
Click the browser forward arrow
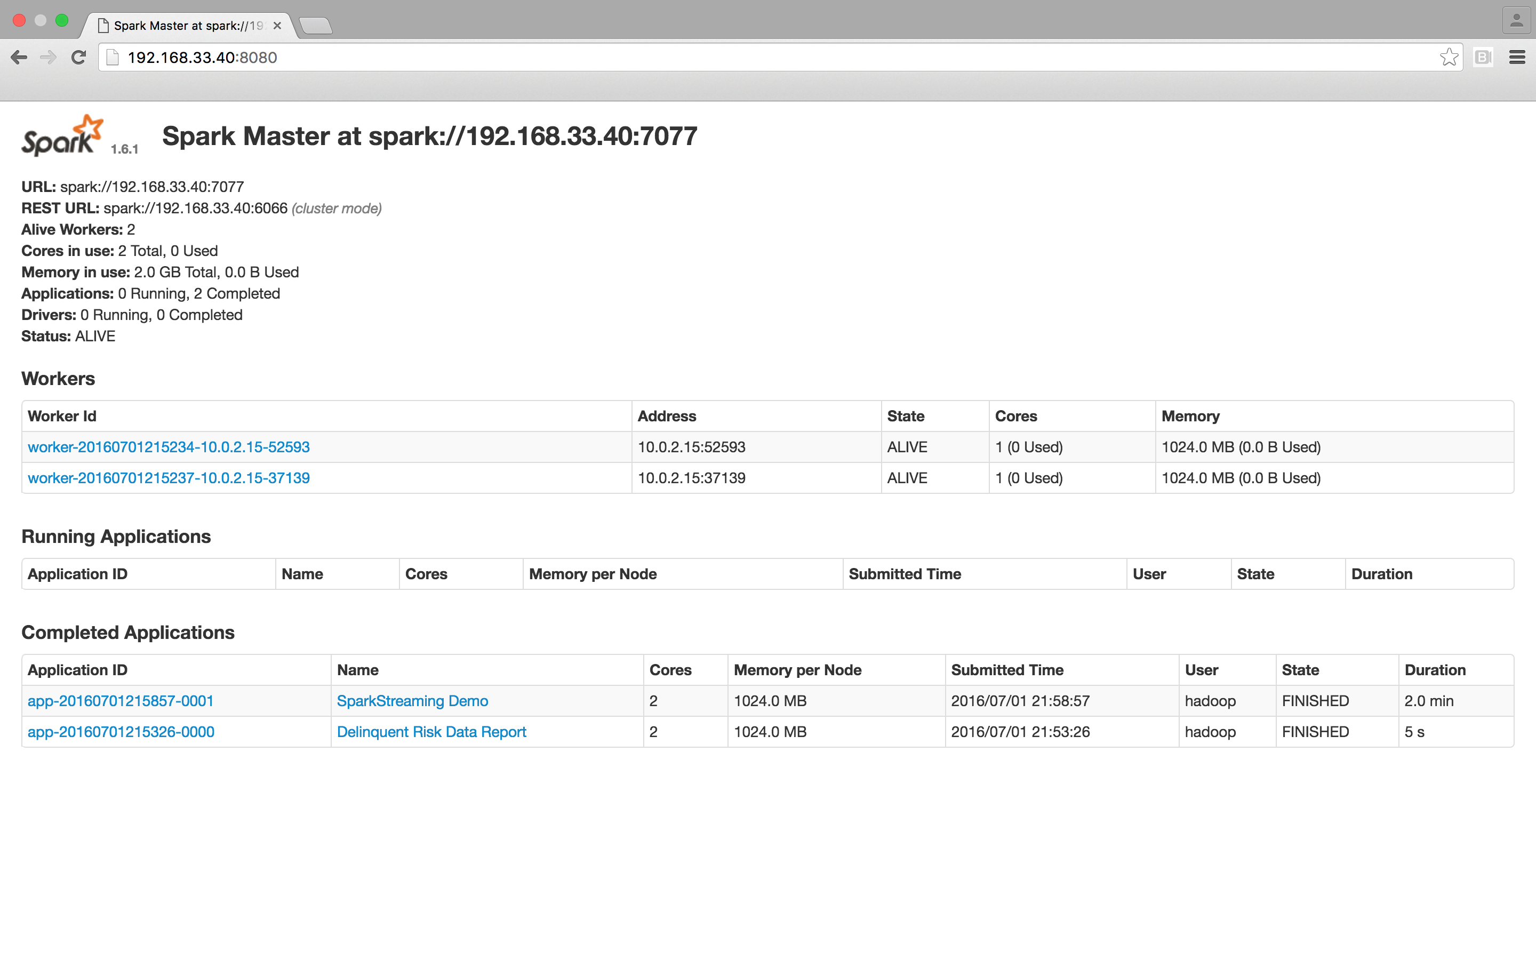pos(48,58)
